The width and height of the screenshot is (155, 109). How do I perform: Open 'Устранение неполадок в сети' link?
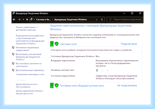(x=30, y=74)
